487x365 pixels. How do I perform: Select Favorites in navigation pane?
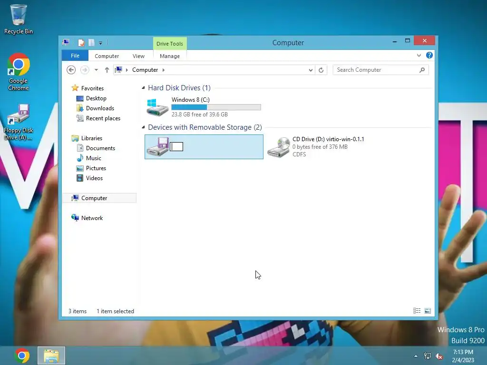coord(92,88)
